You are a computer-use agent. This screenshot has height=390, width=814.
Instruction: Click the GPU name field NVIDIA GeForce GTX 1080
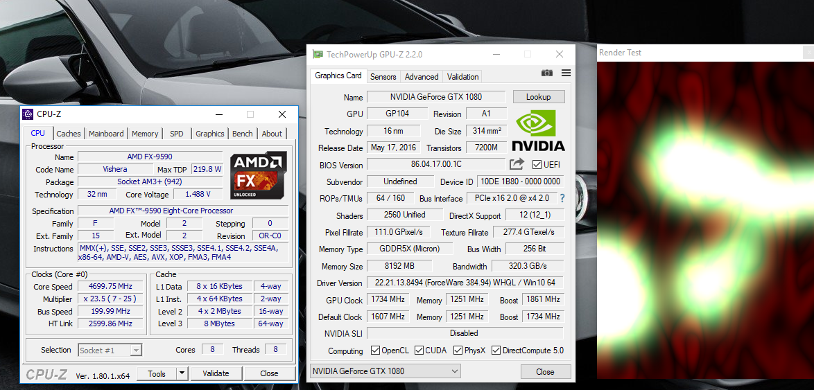point(436,97)
